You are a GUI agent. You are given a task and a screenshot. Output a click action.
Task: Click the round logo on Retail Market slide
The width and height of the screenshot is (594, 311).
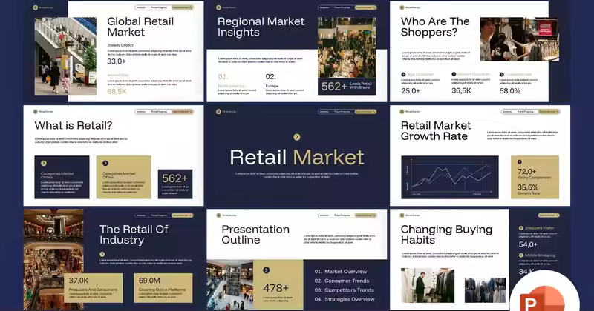coord(219,112)
